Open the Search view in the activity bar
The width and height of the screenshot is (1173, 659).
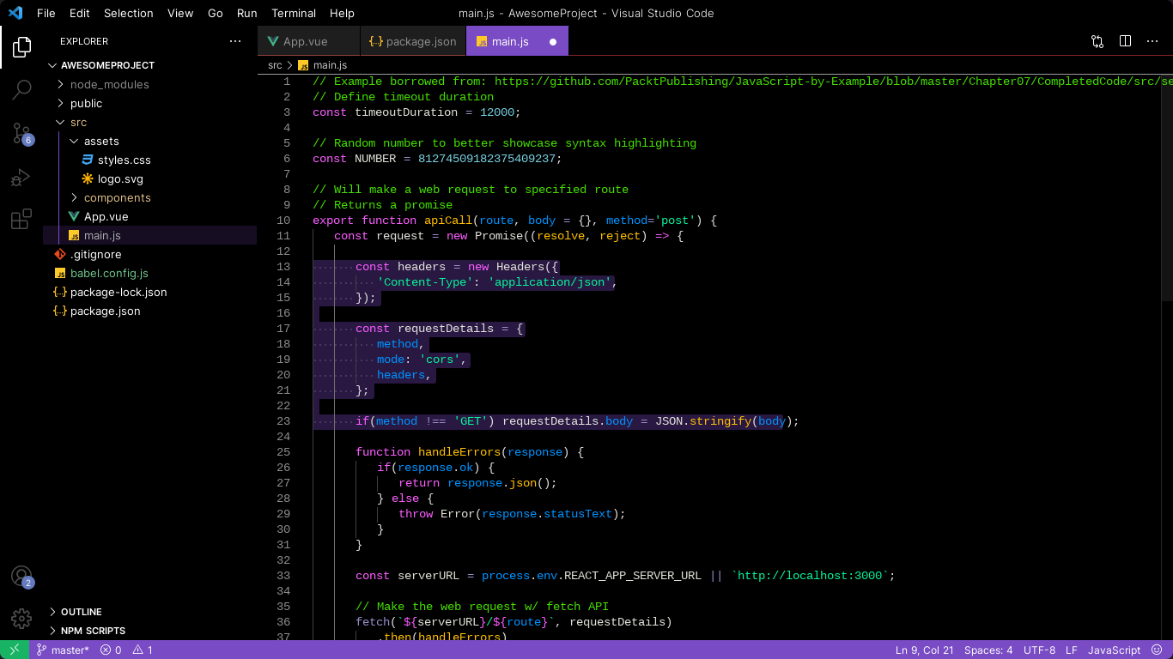coord(21,89)
